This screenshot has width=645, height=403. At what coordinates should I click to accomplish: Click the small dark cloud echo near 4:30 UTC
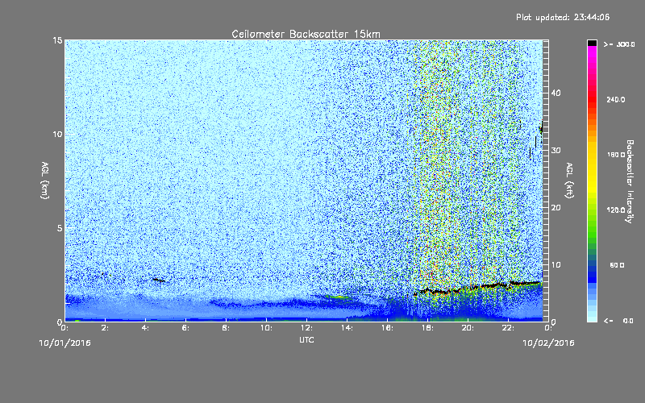pyautogui.click(x=158, y=280)
